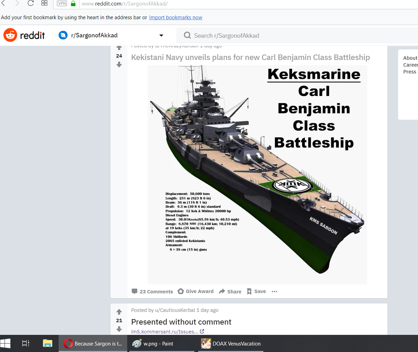Image resolution: width=418 pixels, height=352 pixels.
Task: Switch to the Opera browser taskbar window
Action: (93, 343)
